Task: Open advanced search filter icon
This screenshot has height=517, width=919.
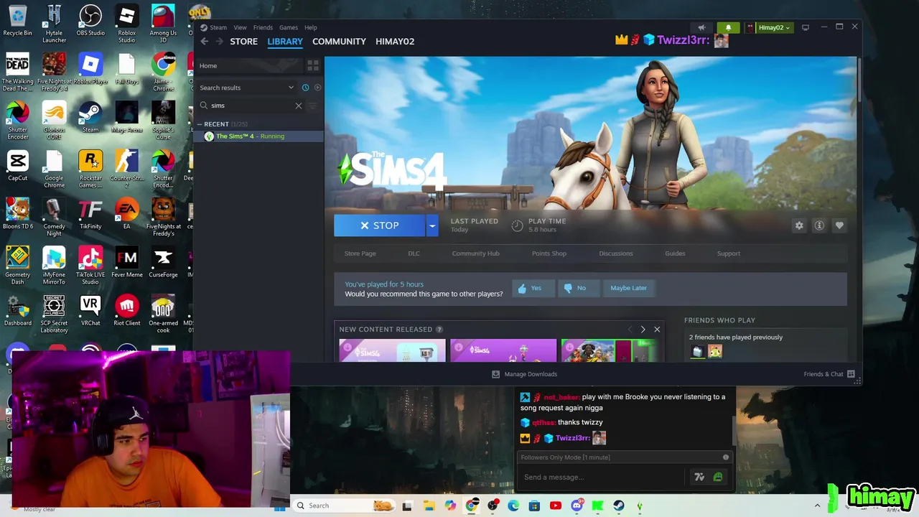Action: [312, 106]
